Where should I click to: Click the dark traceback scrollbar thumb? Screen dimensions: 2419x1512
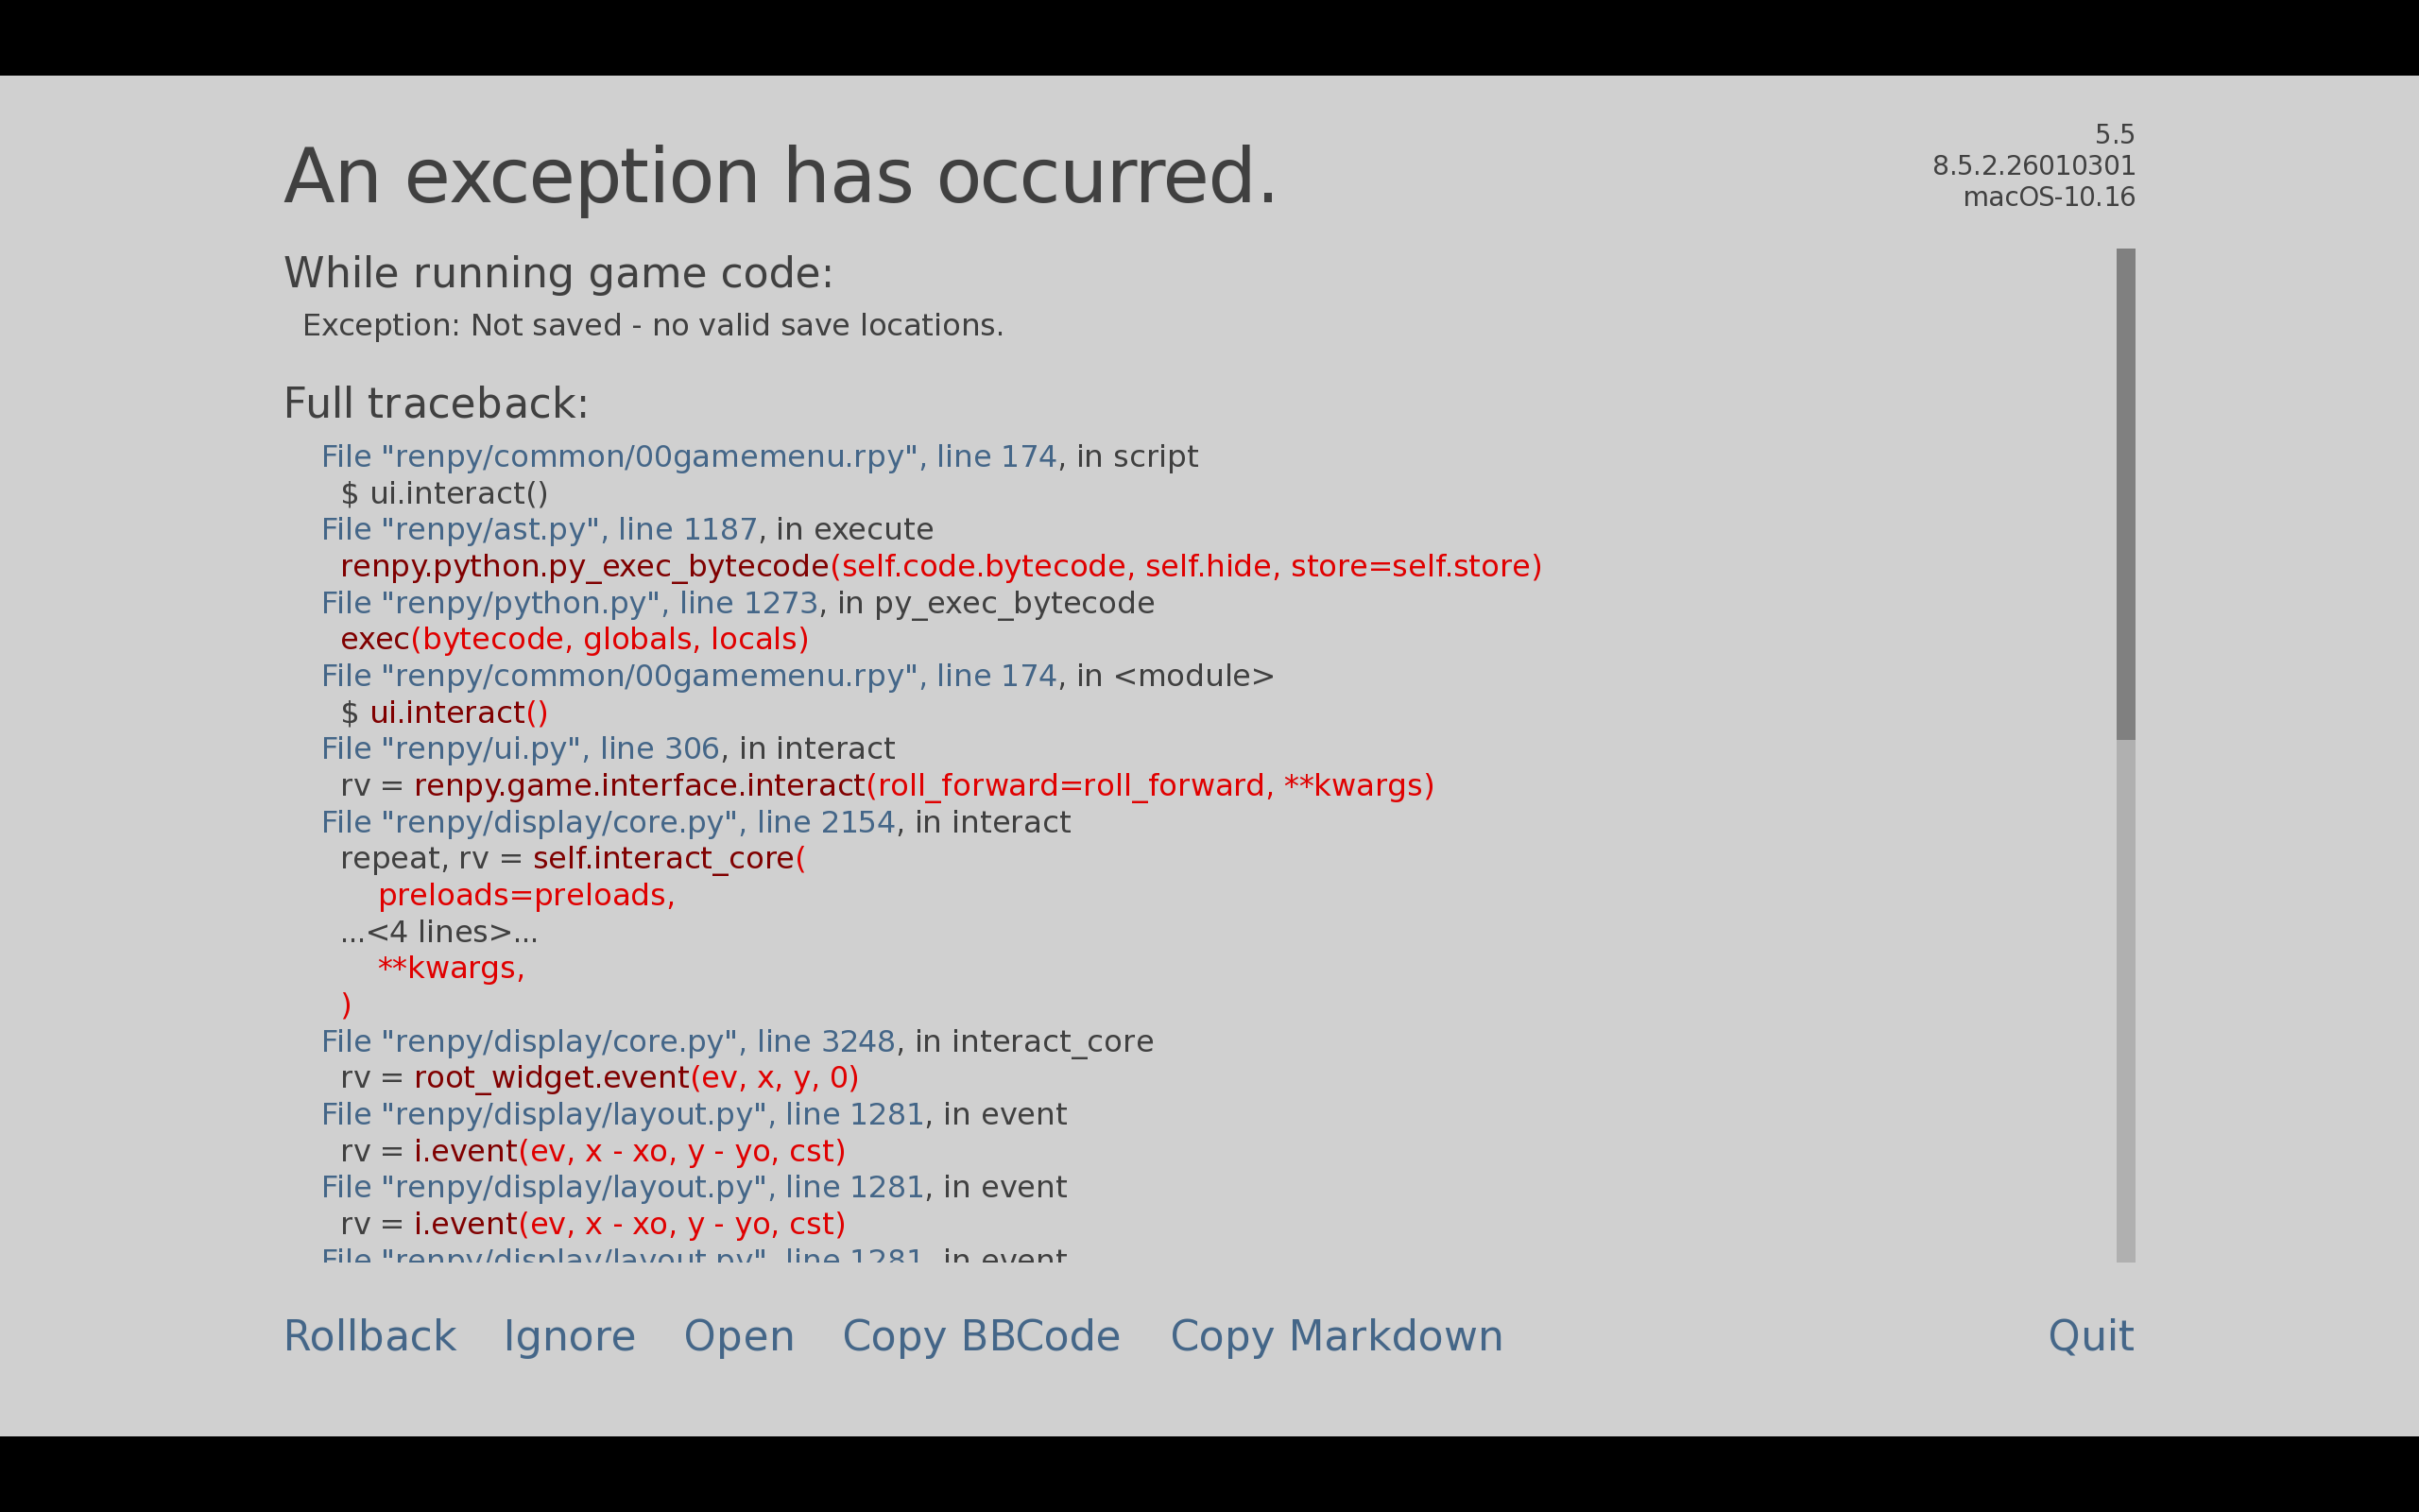[2125, 494]
